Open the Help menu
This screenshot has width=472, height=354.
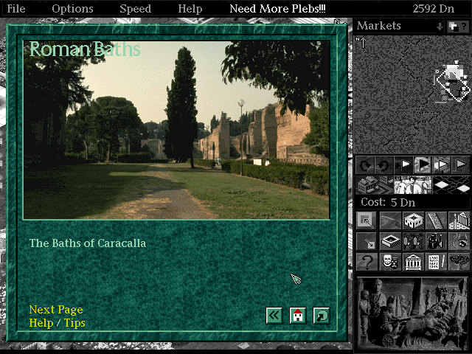190,8
